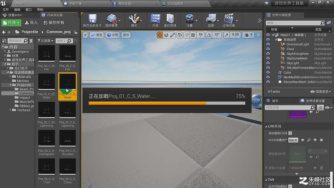Toggle grid snapping icon
The height and width of the screenshot is (188, 334).
pos(193,35)
